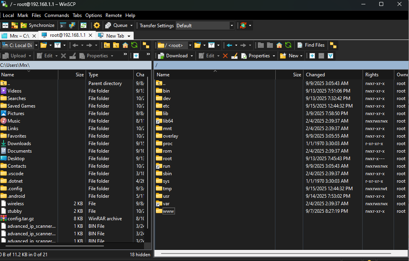Click the Find Files button
409x261 pixels.
pyautogui.click(x=311, y=45)
